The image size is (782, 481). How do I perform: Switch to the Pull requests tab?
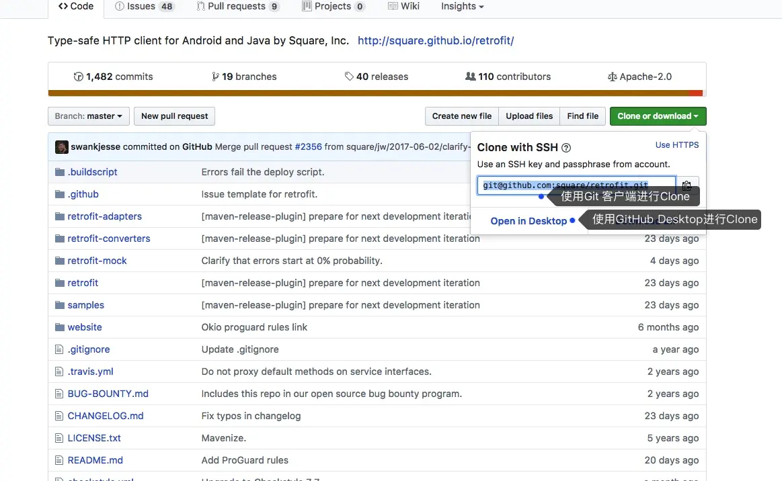(237, 7)
